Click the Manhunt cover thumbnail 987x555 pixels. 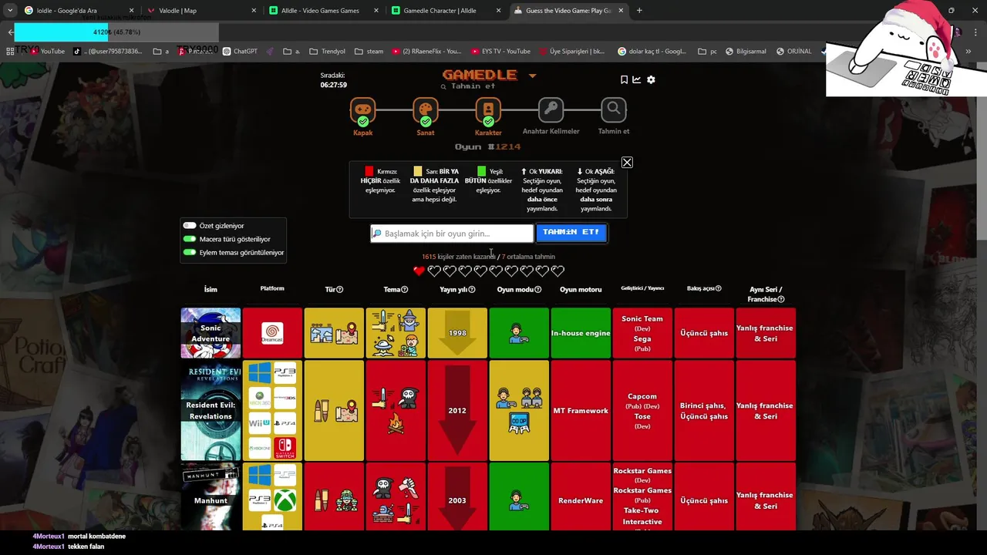pos(211,496)
